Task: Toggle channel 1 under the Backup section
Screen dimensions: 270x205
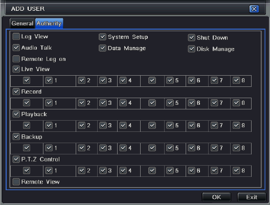Action: coord(49,148)
